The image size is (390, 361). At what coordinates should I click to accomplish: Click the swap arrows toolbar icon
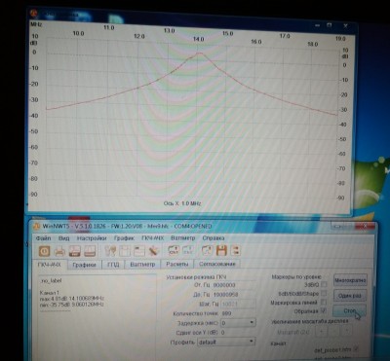(235, 250)
